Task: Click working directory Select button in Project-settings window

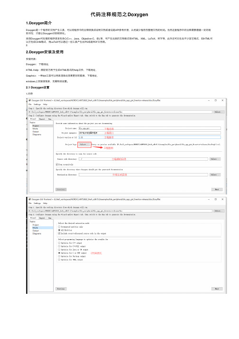Action: [219, 112]
